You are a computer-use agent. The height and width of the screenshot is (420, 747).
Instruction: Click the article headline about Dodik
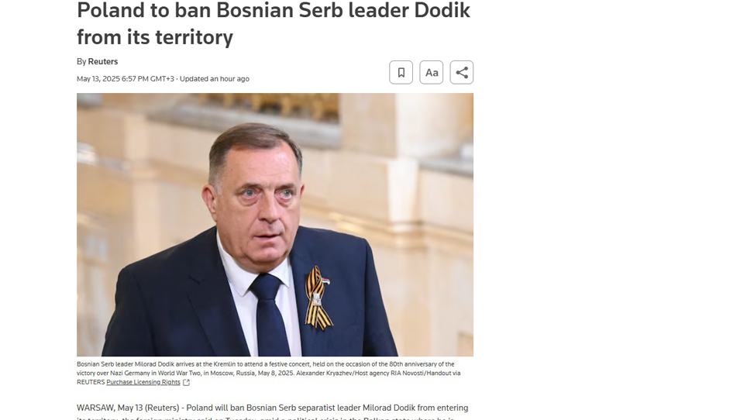[x=274, y=23]
